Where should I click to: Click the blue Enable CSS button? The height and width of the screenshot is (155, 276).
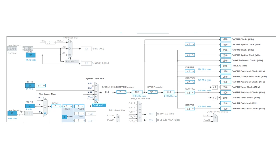99,105
